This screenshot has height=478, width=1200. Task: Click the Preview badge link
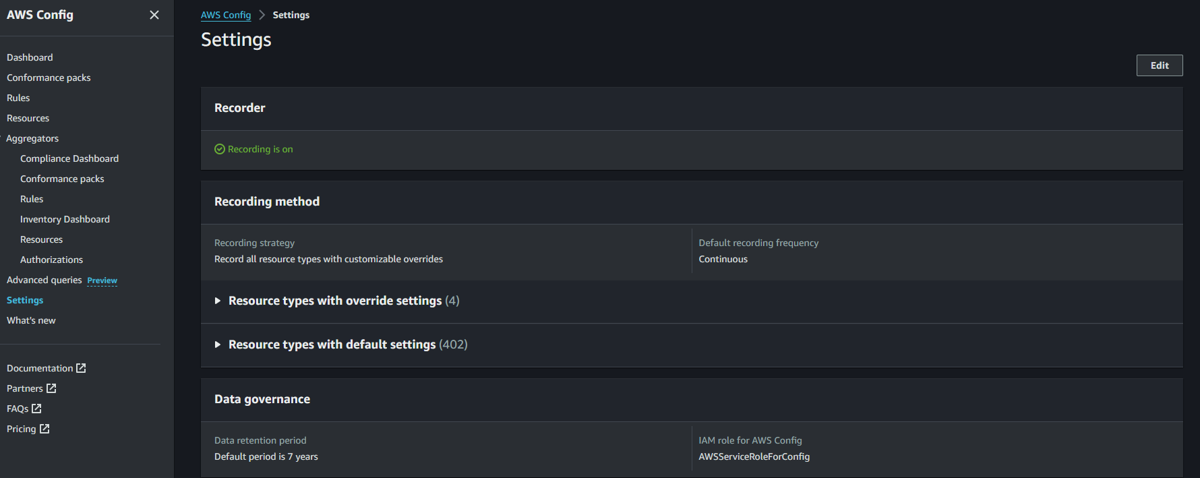click(102, 280)
